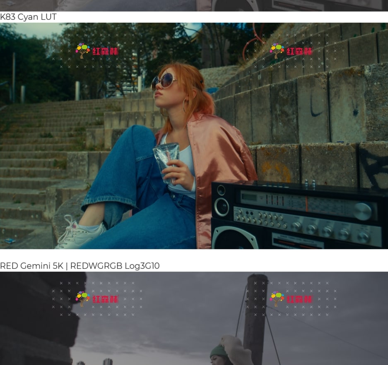Click the K83 Cyan LUT caption
This screenshot has width=388, height=365.
tap(28, 17)
